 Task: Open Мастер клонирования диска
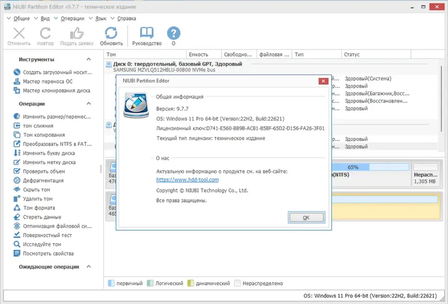click(52, 90)
